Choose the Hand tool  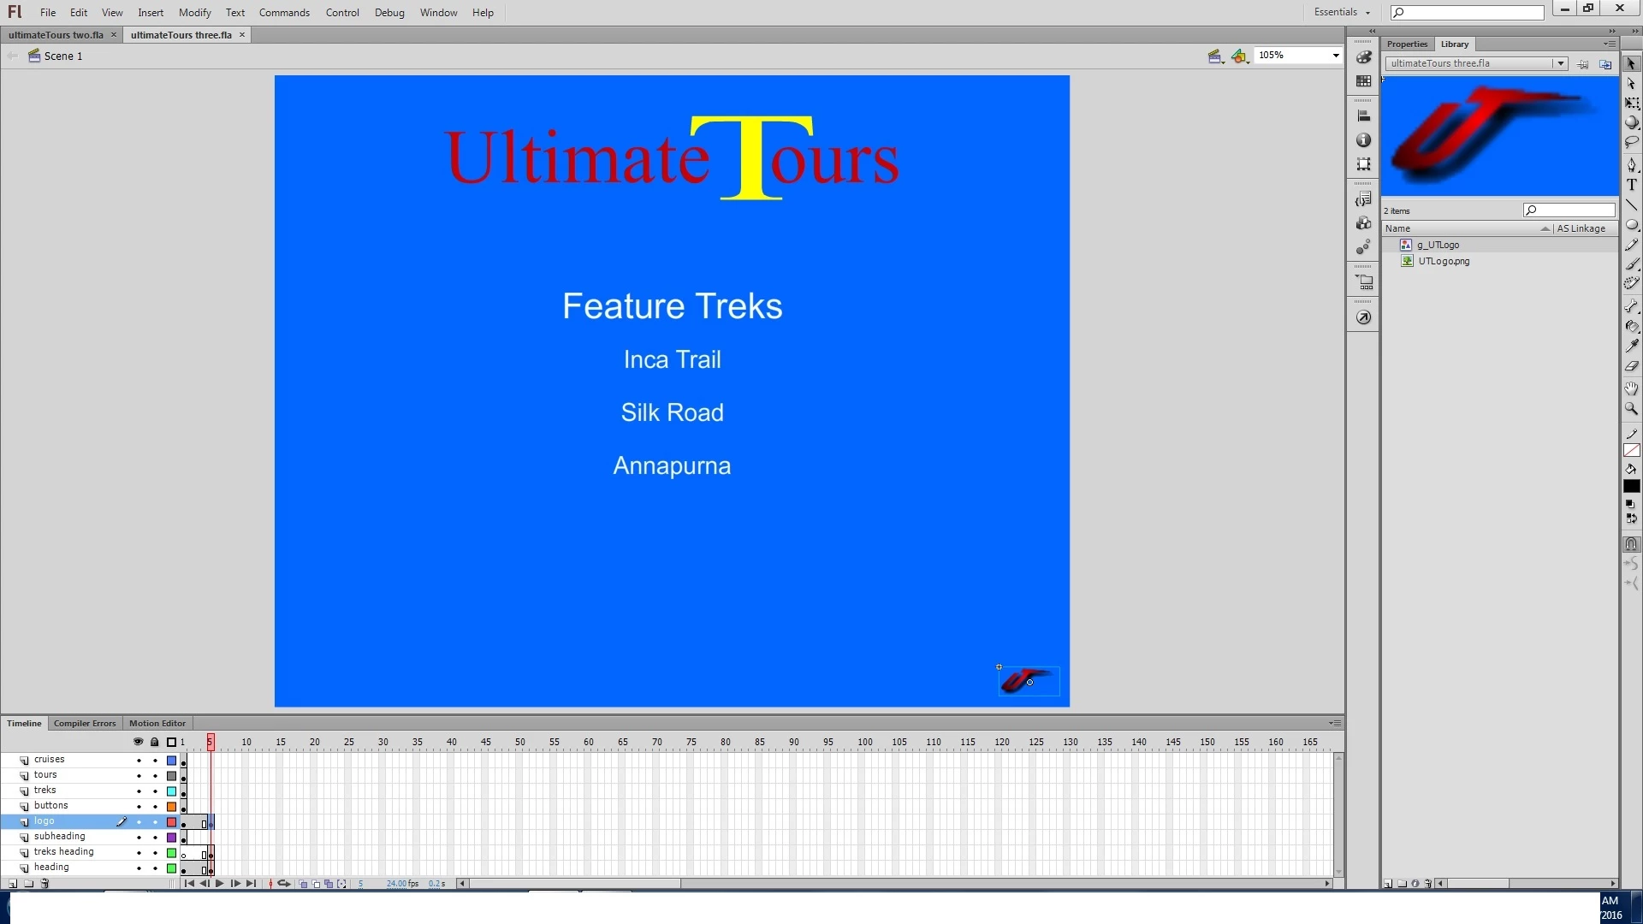pos(1632,388)
